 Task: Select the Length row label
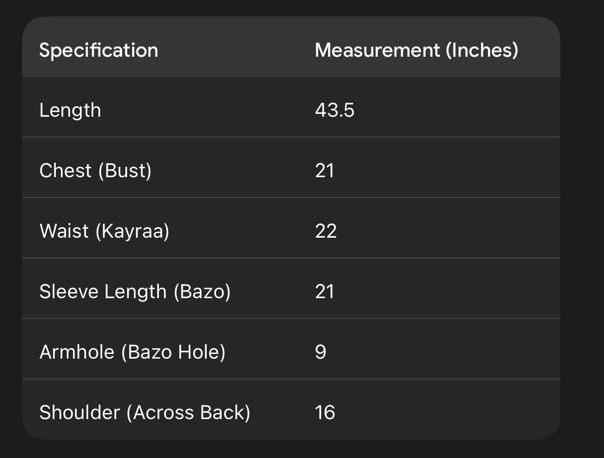70,111
